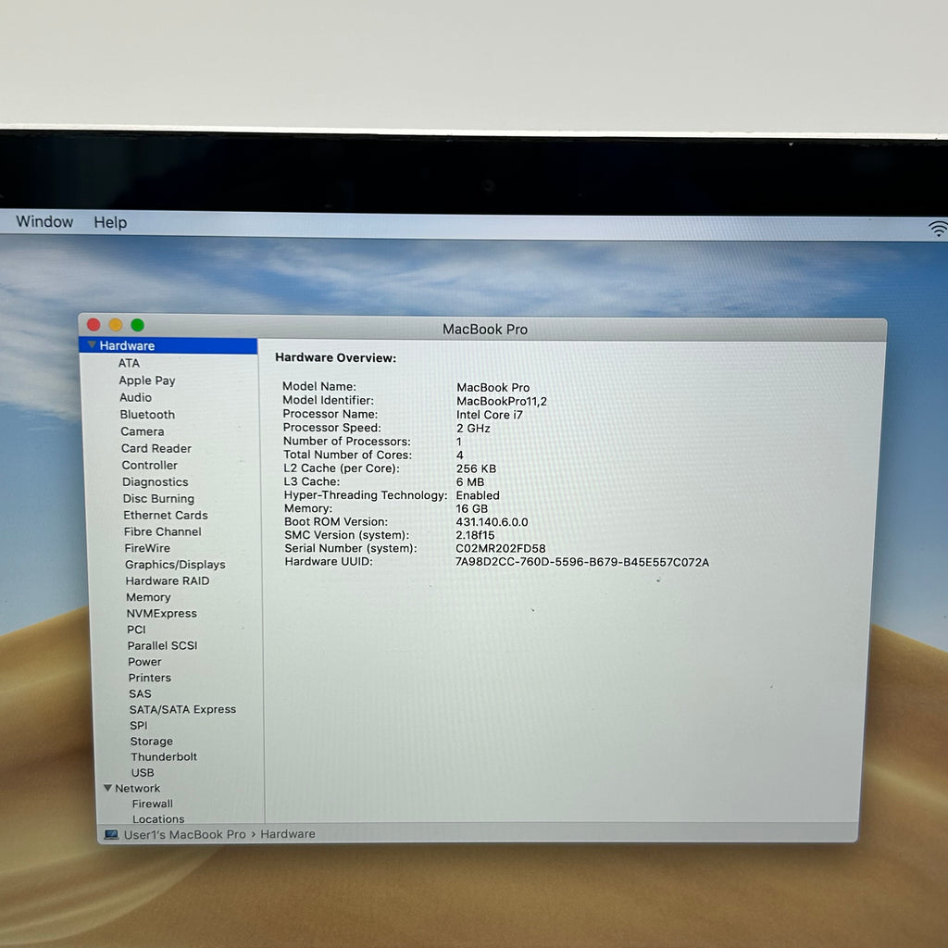948x948 pixels.
Task: Select Diagnostics in the sidebar
Action: pyautogui.click(x=156, y=481)
